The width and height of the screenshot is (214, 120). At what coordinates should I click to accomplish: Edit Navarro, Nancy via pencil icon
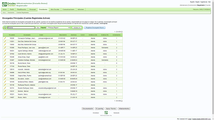(x=5, y=94)
